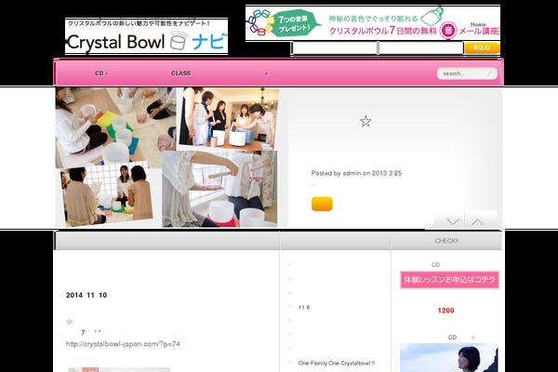Click the star icon in the slider title
Viewport: 558px width, 372px height.
click(x=365, y=122)
